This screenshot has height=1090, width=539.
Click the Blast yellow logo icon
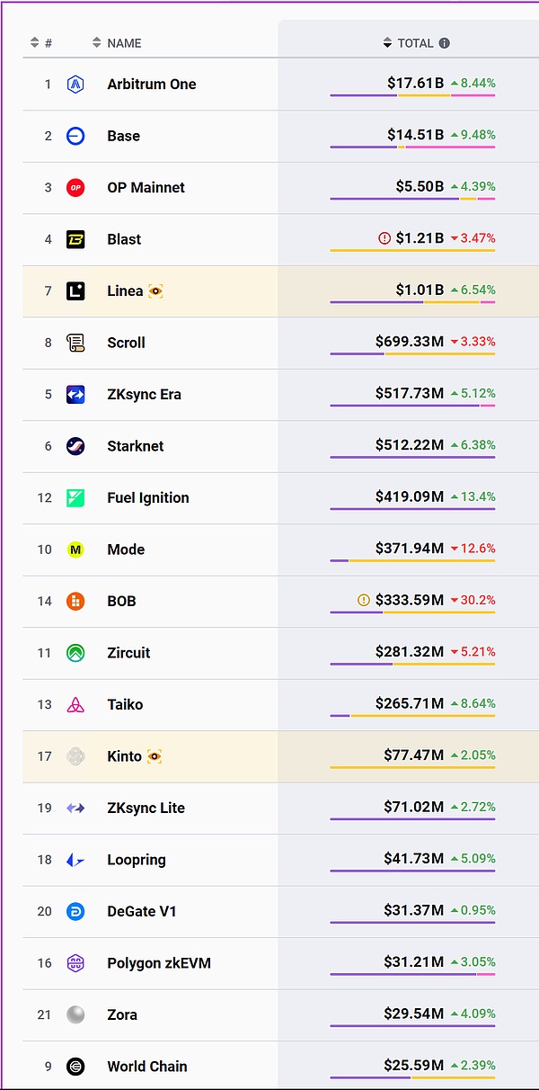pos(75,239)
